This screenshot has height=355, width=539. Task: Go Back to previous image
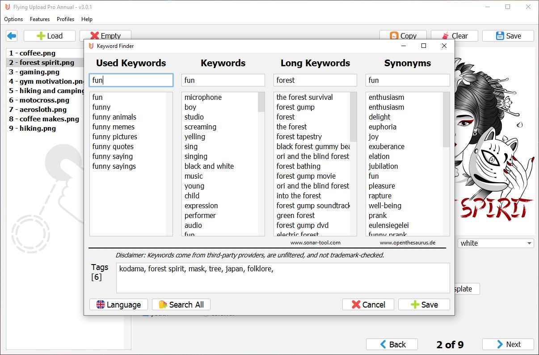pos(392,344)
